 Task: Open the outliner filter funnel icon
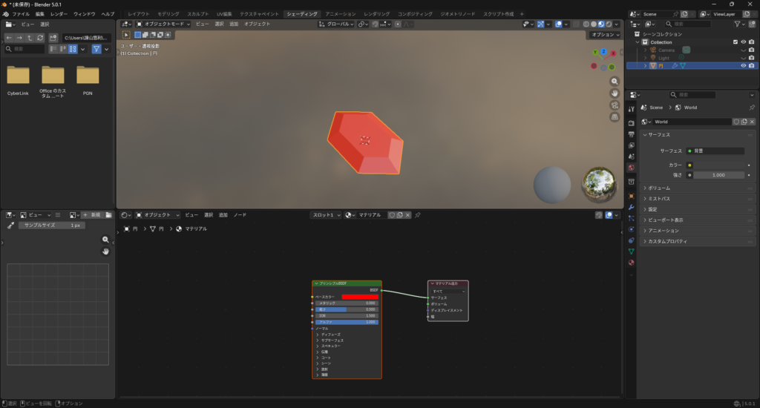[x=738, y=24]
